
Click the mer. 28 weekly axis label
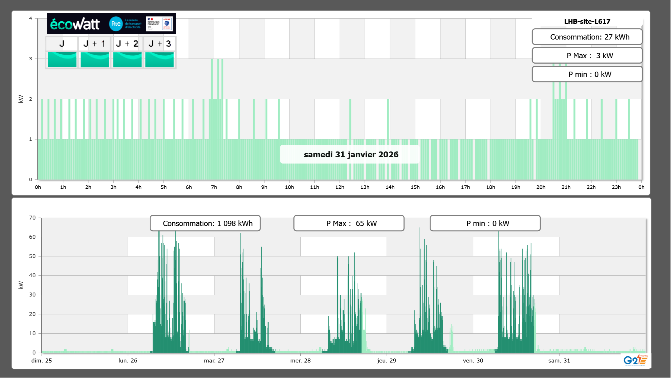(x=300, y=360)
